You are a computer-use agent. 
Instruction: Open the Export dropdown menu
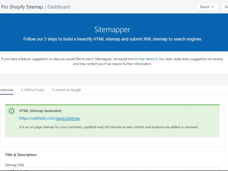(207, 7)
